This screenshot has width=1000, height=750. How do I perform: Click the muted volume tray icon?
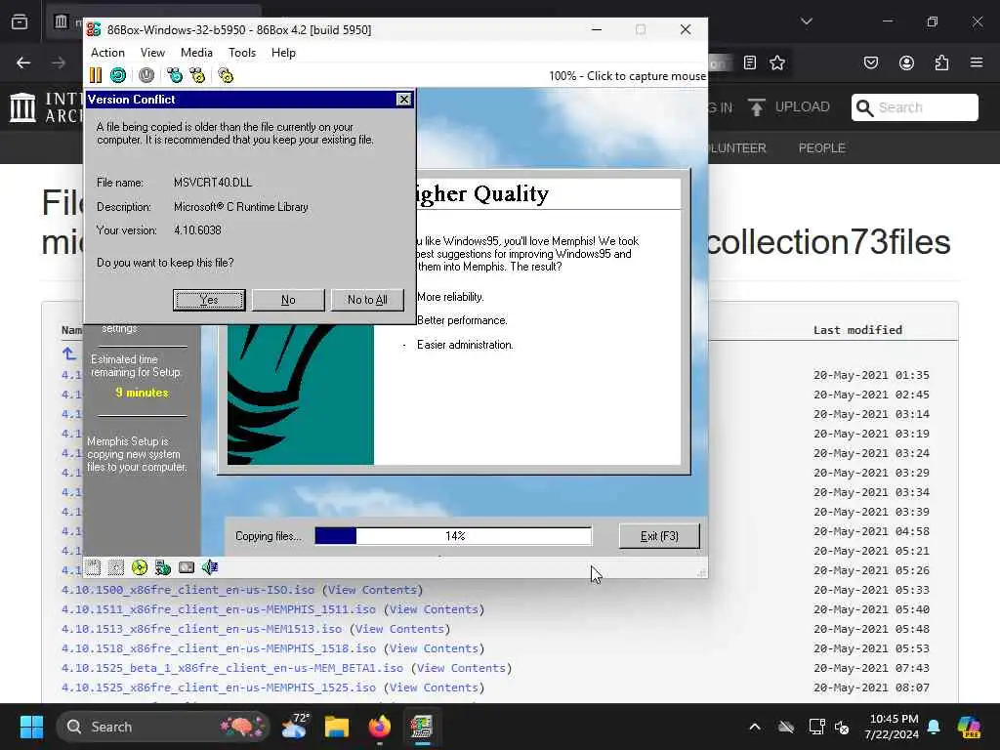pos(842,727)
